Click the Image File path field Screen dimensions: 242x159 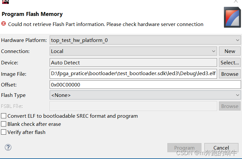(133, 74)
